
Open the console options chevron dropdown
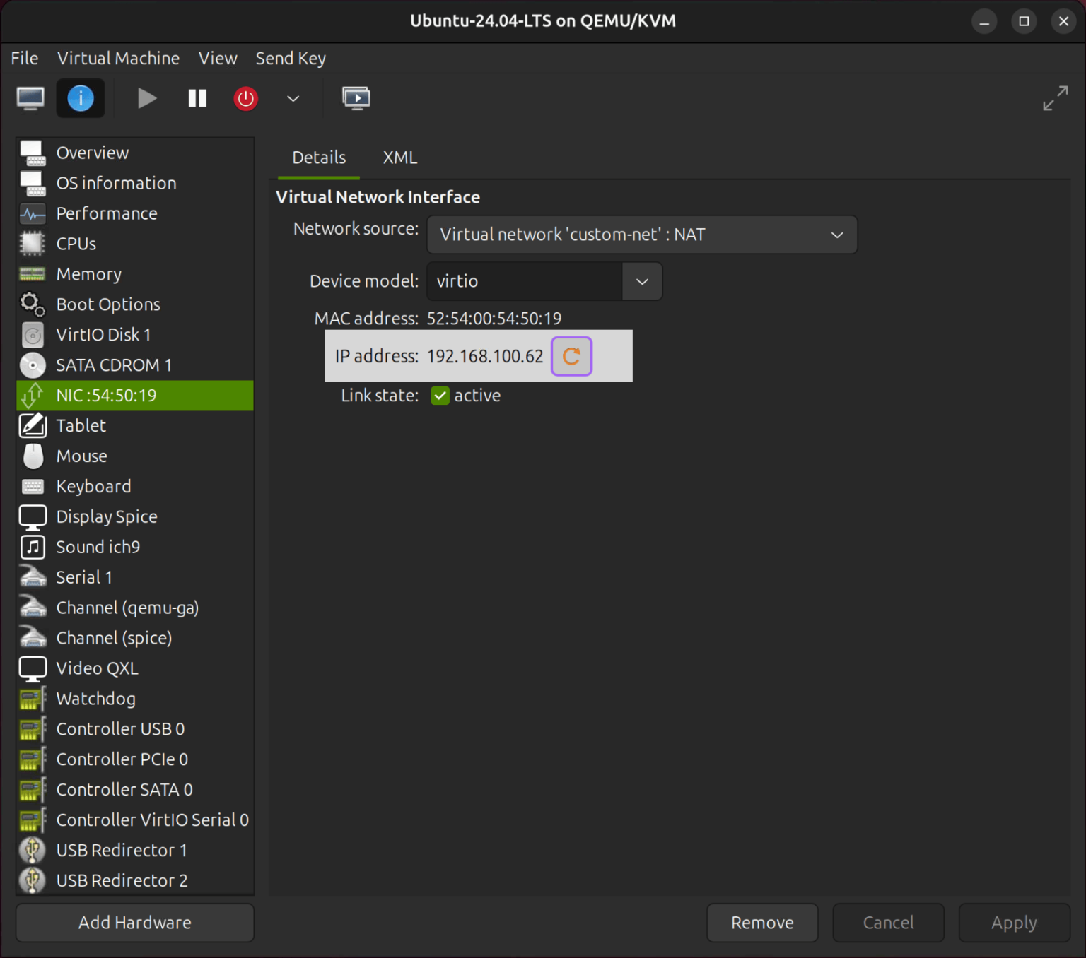point(293,98)
